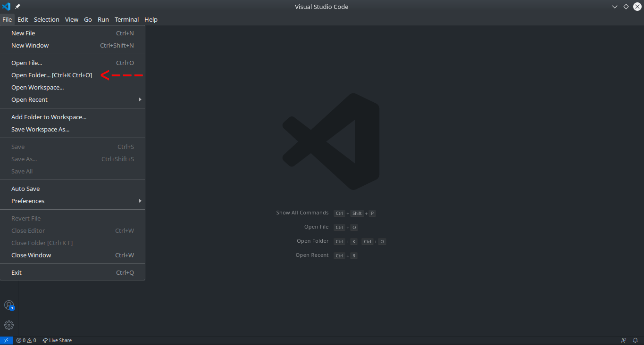Open the Accounts icon in activity bar

coord(9,305)
